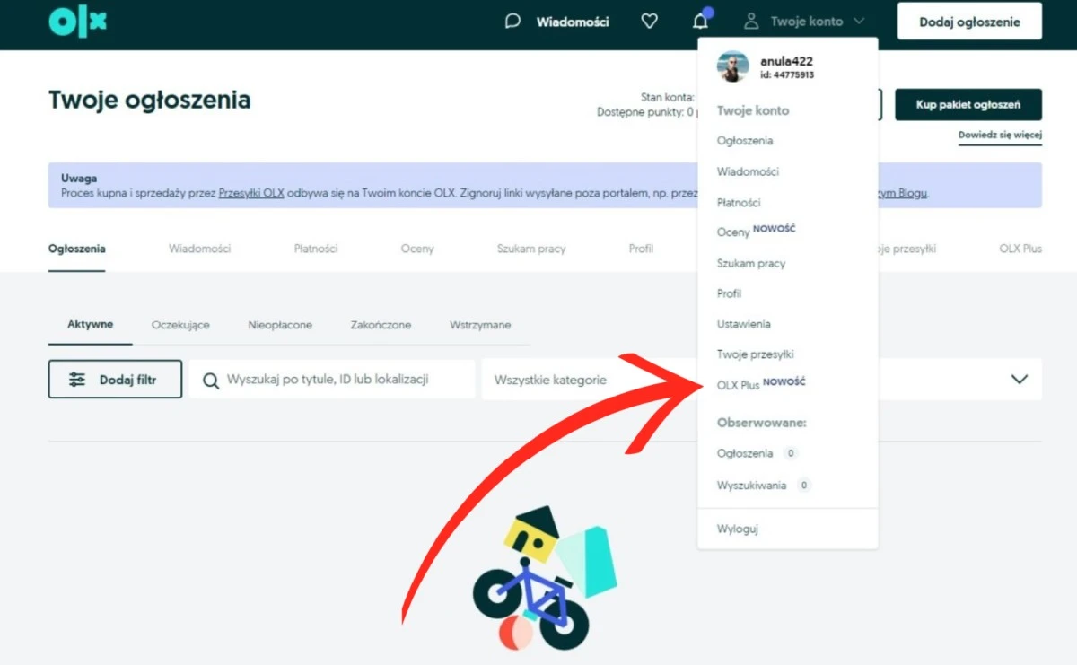
Task: Open the Przesyłki OLX link
Action: [251, 193]
